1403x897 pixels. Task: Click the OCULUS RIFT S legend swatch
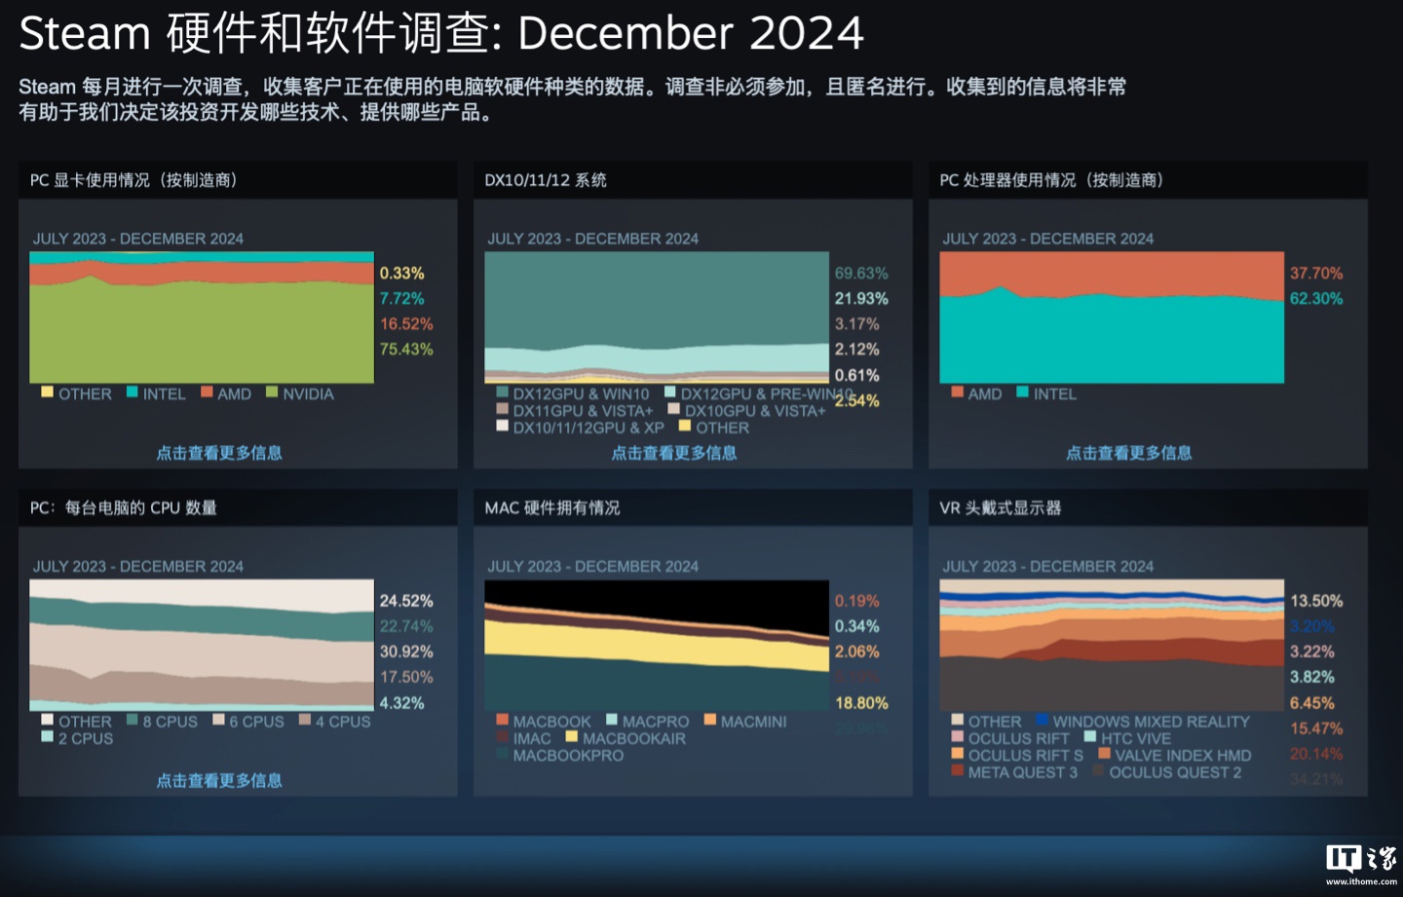[957, 753]
